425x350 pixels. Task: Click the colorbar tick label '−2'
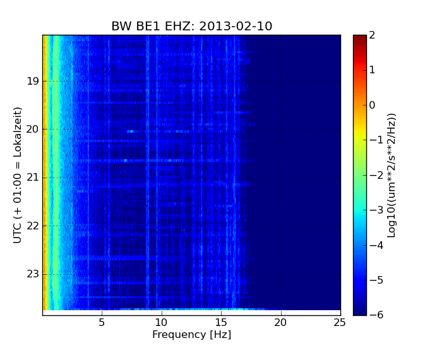(376, 175)
